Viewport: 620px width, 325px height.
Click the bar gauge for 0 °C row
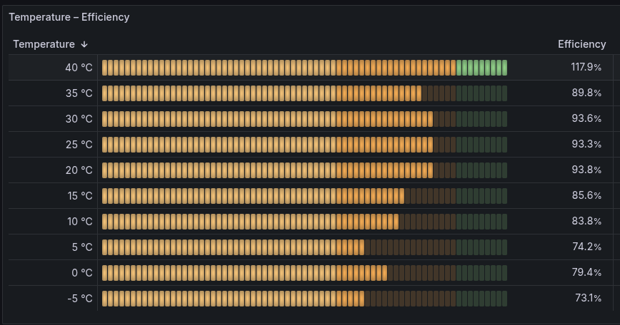tap(304, 273)
